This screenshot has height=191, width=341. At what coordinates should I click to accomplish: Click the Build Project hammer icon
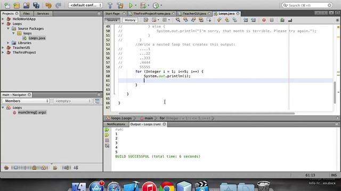(x=110, y=5)
